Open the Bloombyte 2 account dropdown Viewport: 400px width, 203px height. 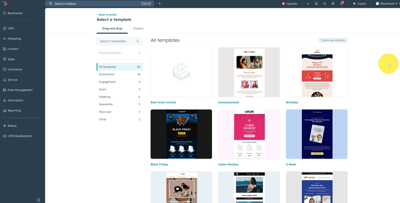pyautogui.click(x=387, y=4)
